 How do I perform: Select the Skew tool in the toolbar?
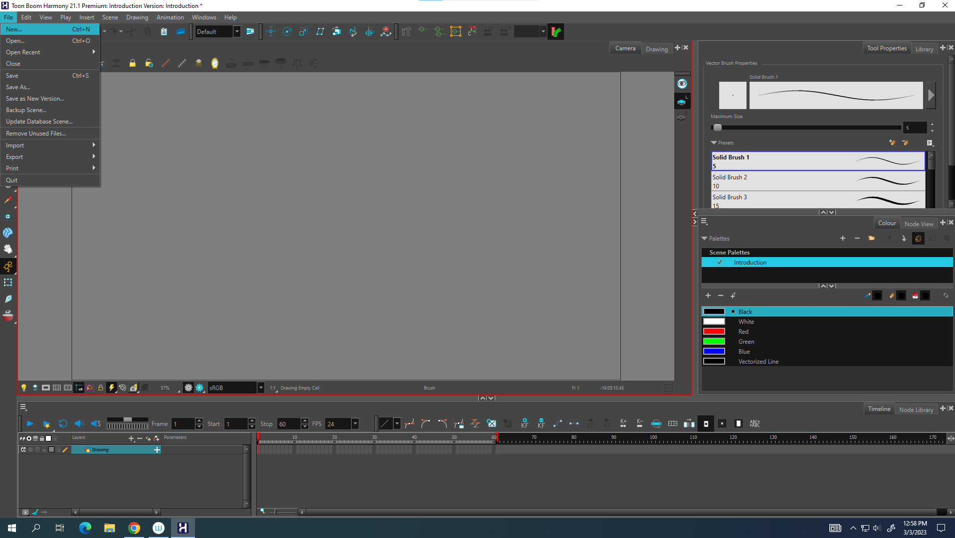click(x=320, y=31)
